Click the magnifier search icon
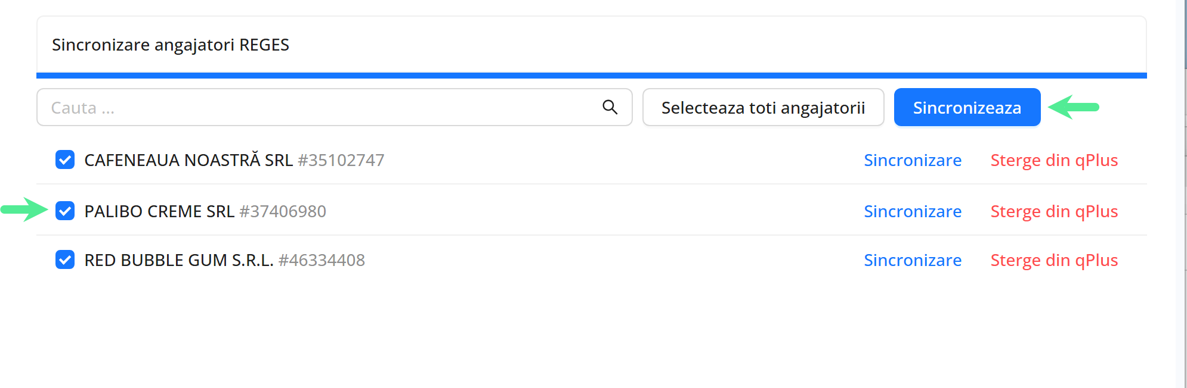The image size is (1187, 388). (x=610, y=107)
